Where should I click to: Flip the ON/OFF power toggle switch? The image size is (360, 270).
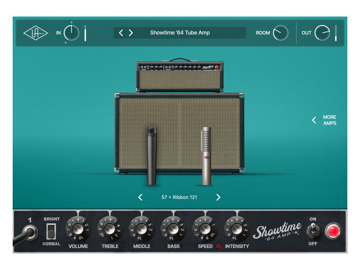(x=313, y=230)
